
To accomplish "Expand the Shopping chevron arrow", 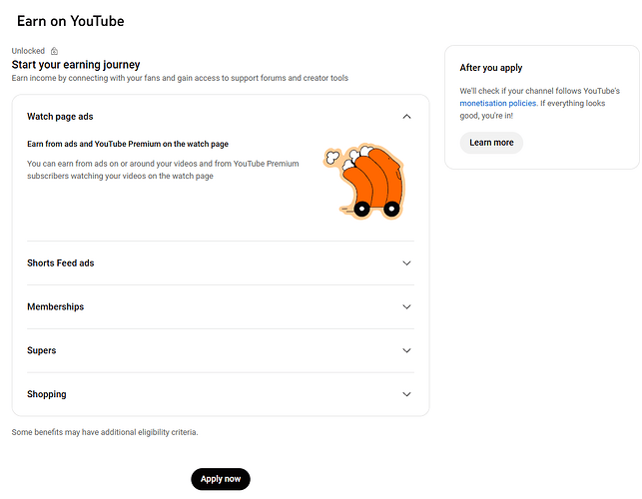I will [x=406, y=394].
